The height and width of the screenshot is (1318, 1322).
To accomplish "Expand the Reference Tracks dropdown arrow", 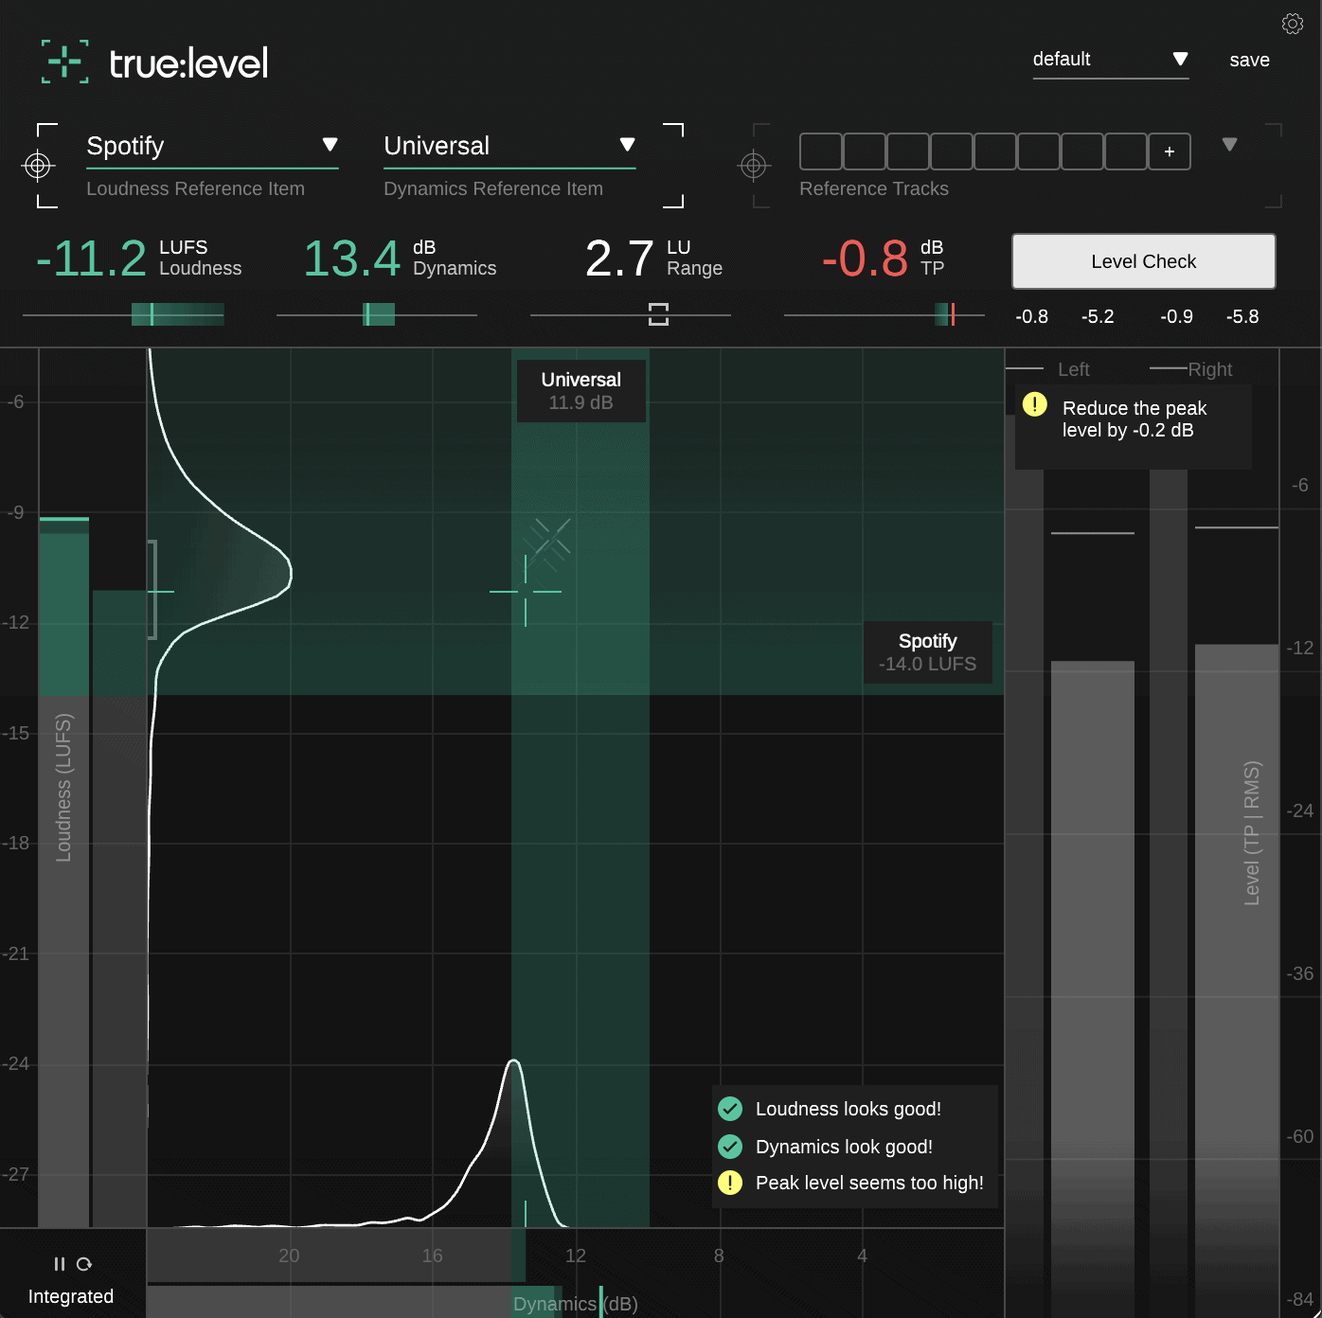I will [x=1229, y=145].
